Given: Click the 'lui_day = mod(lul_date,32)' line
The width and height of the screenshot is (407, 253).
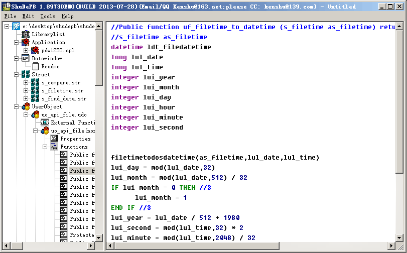Looking at the screenshot, I should pyautogui.click(x=163, y=168).
